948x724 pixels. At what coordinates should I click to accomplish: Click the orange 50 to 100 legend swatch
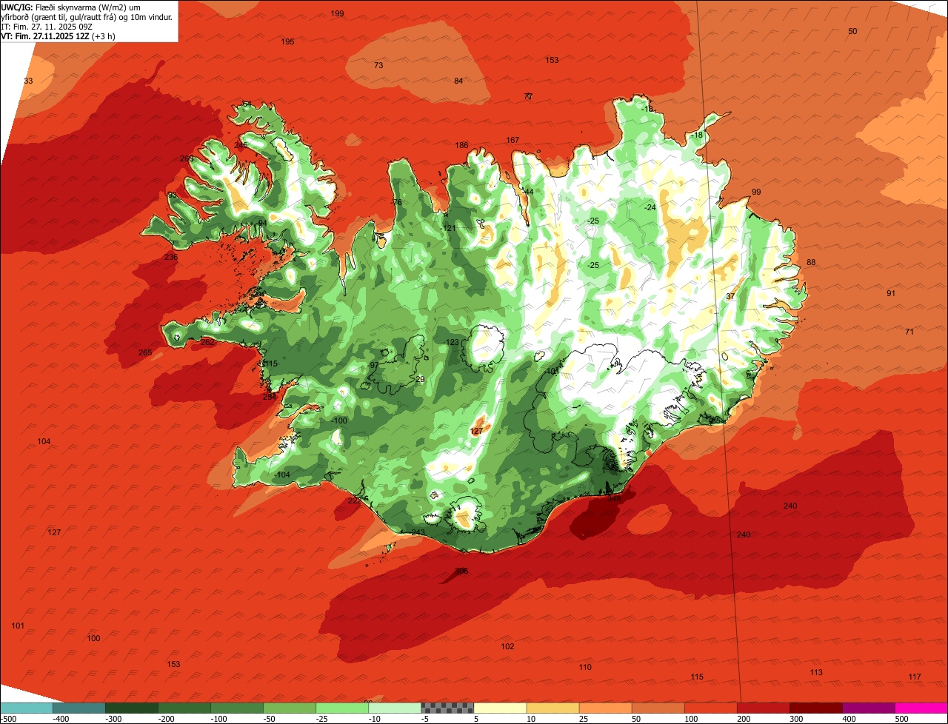[658, 708]
